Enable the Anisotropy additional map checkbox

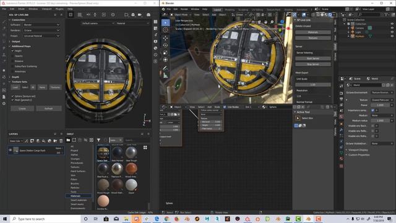point(12,72)
